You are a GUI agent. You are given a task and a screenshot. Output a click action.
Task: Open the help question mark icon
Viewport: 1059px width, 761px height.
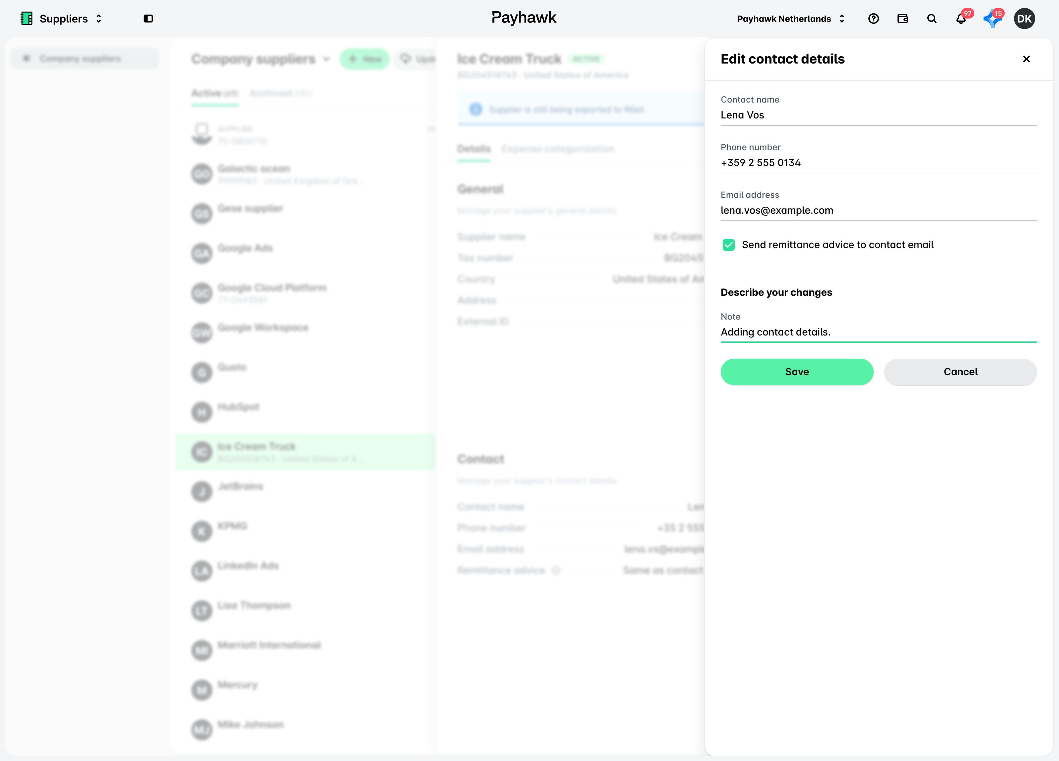873,19
